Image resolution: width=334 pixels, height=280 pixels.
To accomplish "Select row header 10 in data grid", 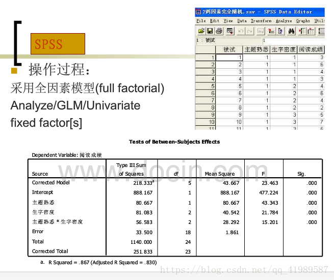I will (205, 122).
